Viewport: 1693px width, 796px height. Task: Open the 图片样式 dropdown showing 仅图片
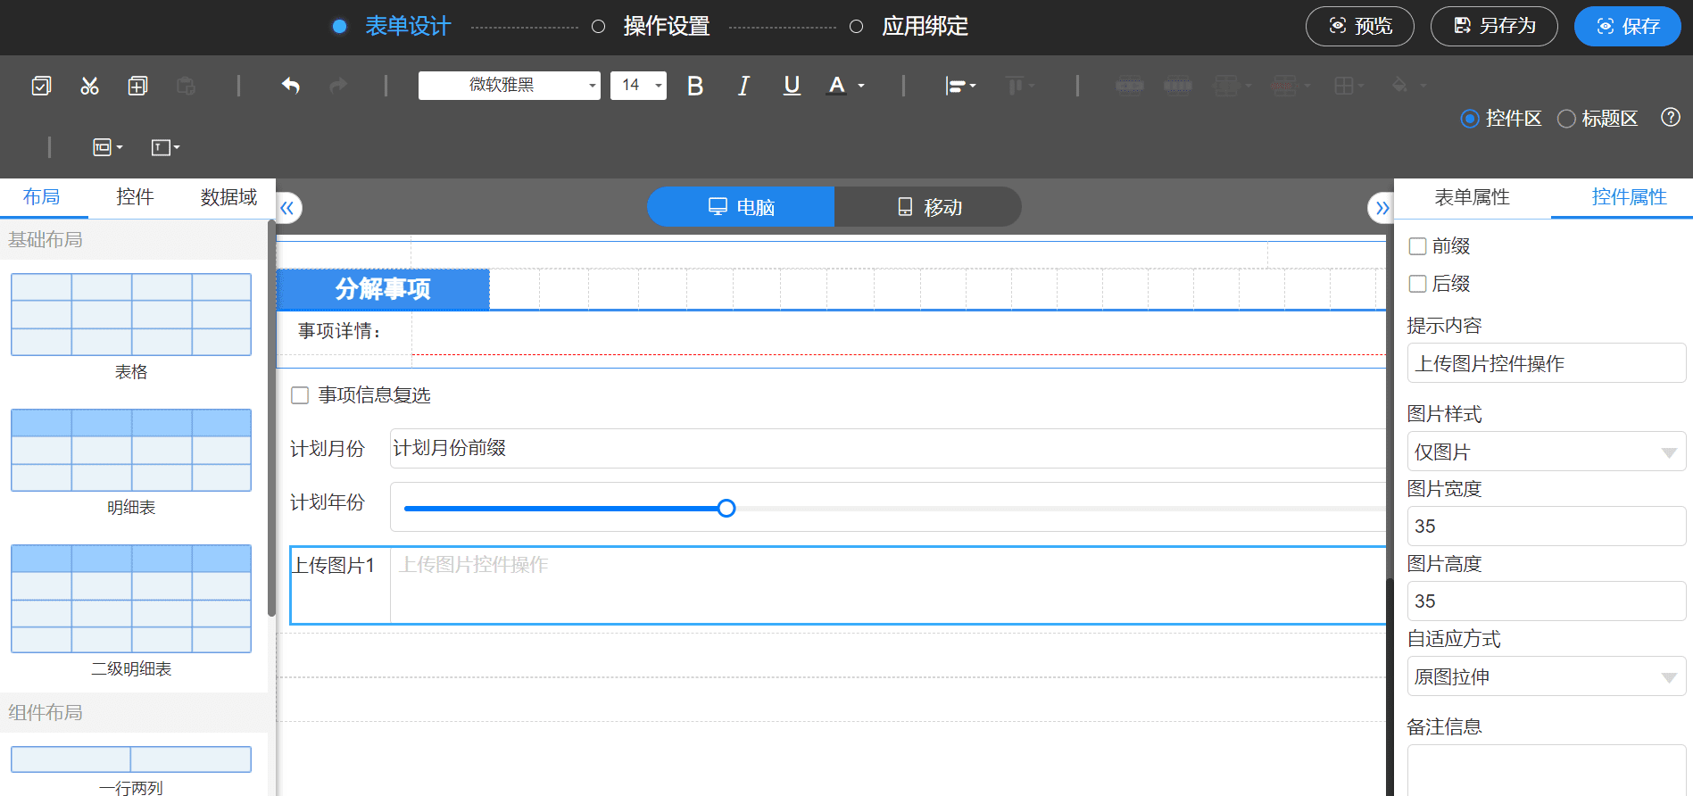click(x=1547, y=452)
